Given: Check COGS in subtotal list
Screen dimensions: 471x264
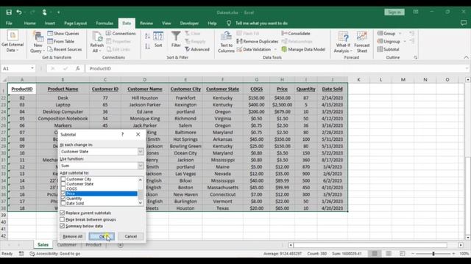Looking at the screenshot, I should point(63,188).
